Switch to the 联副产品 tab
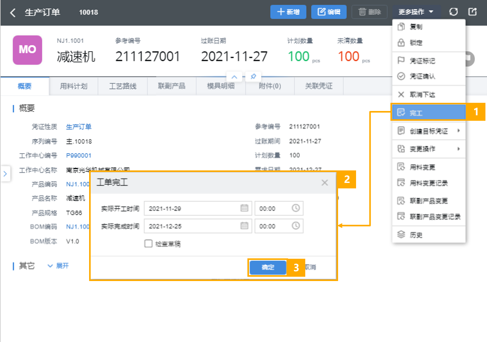The height and width of the screenshot is (342, 487). 172,86
